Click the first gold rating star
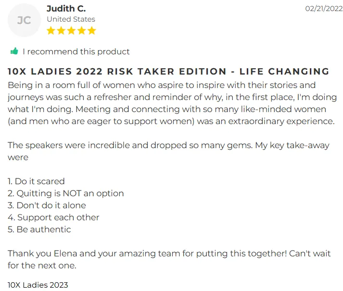This screenshot has width=343, height=291. (x=51, y=31)
